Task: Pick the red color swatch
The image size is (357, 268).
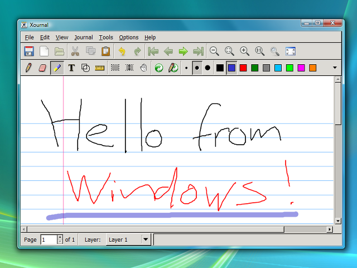Action: pyautogui.click(x=243, y=68)
